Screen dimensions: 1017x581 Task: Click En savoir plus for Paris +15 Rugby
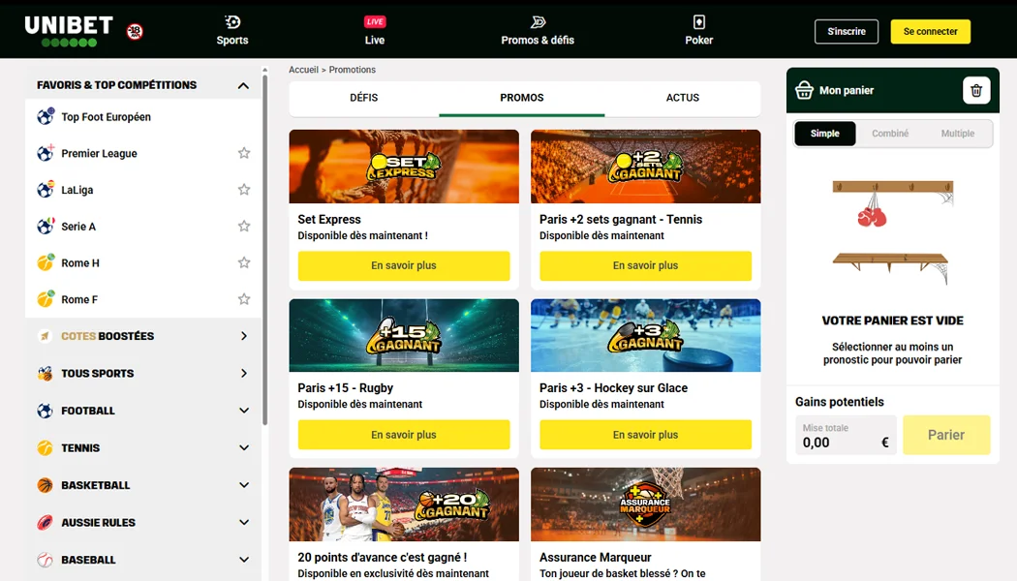[x=404, y=435]
